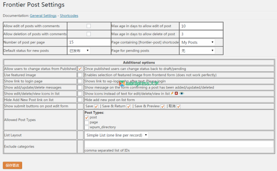Image resolution: width=277 pixels, height=171 pixels.
Task: Tick Allow deletion of posts with comments
Action: (x=88, y=34)
